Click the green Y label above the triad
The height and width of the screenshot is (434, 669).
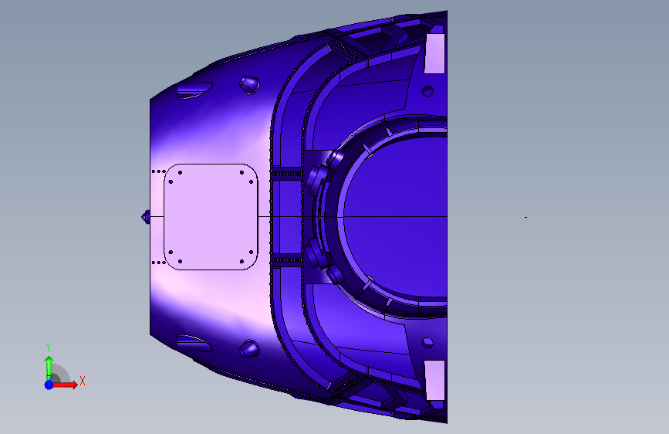(49, 348)
